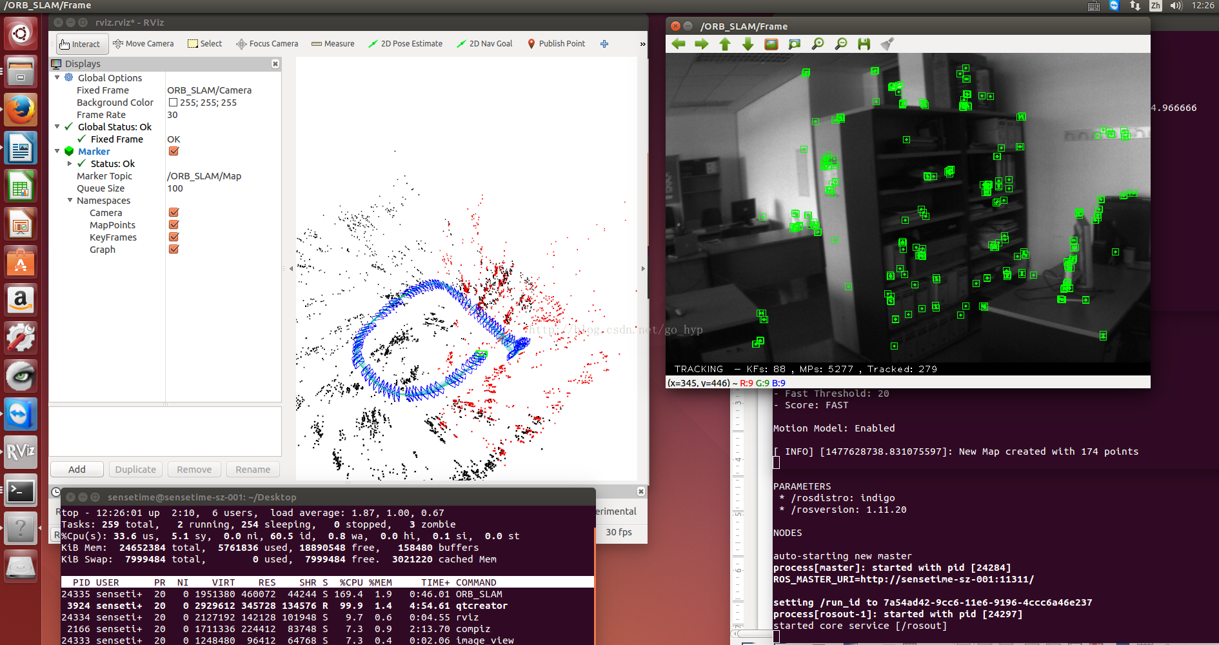Click the down arrow in the ORB_SLAM/Frame toolbar
The height and width of the screenshot is (645, 1219).
748,44
